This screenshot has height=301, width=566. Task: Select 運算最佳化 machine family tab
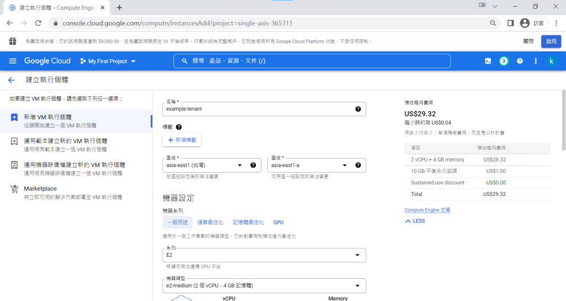coord(210,222)
